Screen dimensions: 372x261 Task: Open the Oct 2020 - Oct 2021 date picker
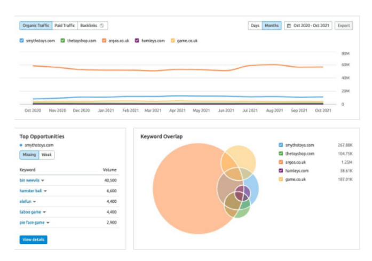coord(308,26)
